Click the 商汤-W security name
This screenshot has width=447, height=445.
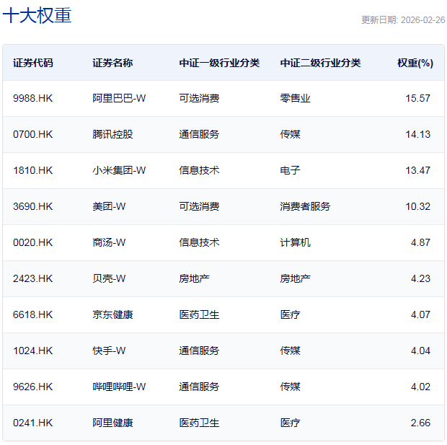[x=109, y=242]
